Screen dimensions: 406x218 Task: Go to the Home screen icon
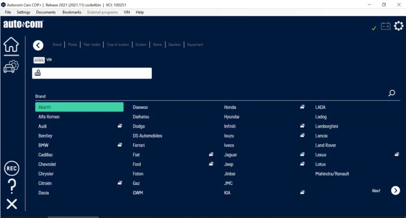coord(11,44)
